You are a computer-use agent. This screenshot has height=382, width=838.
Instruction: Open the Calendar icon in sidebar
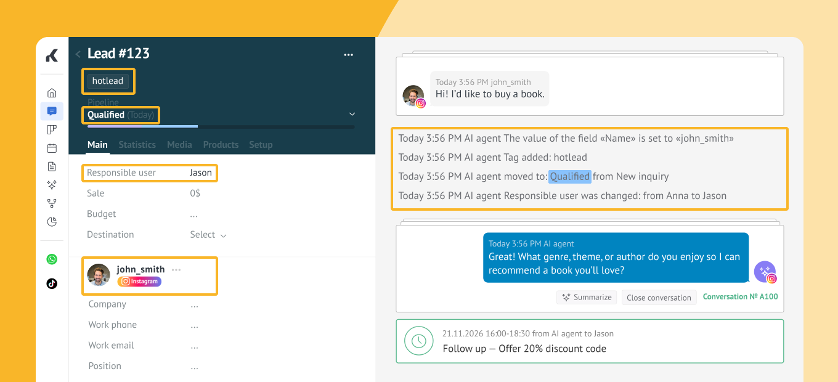(52, 148)
